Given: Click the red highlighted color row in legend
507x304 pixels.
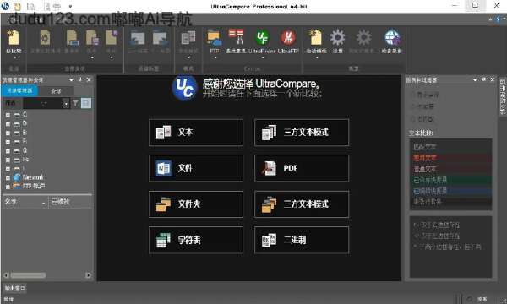Looking at the screenshot, I should [450, 158].
